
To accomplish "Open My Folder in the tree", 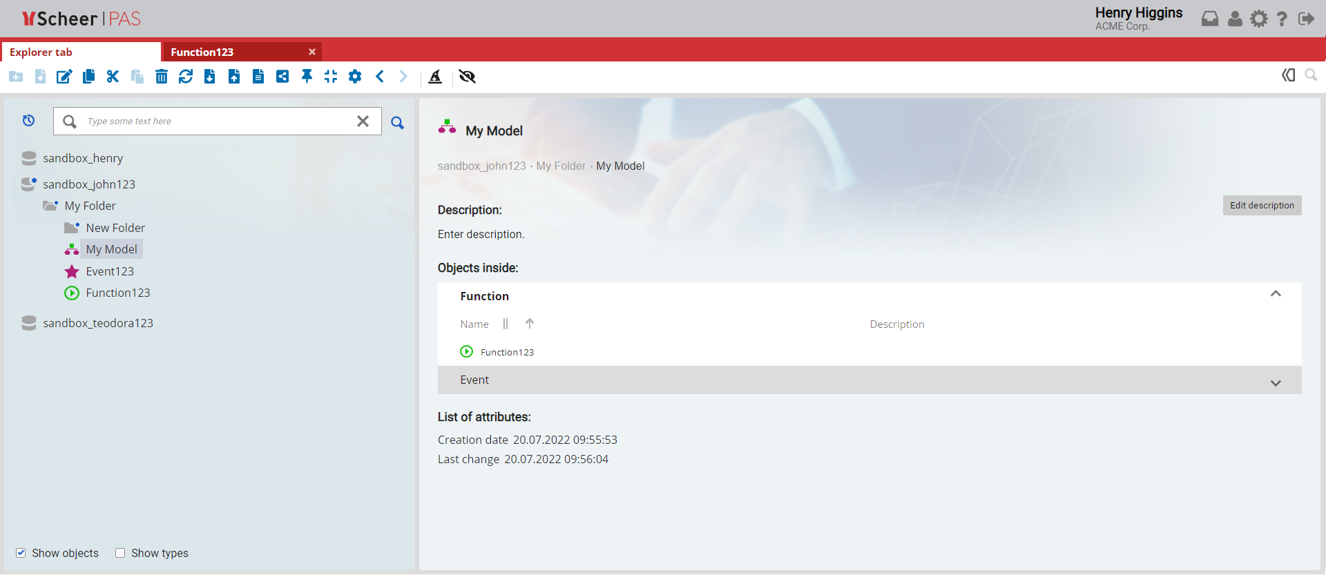I will [x=90, y=206].
